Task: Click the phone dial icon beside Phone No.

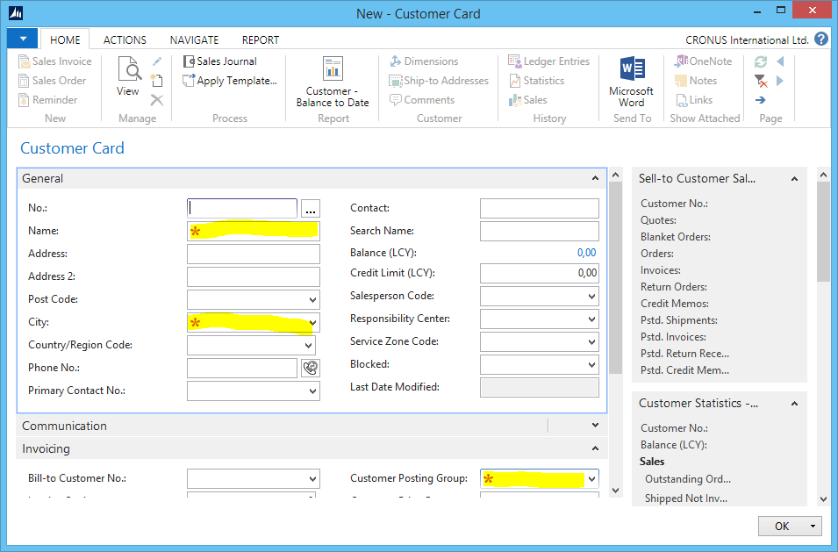Action: pos(310,369)
